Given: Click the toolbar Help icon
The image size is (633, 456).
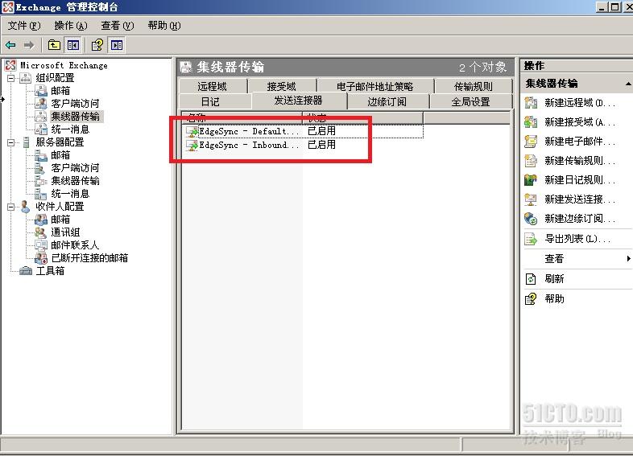Looking at the screenshot, I should [x=97, y=45].
